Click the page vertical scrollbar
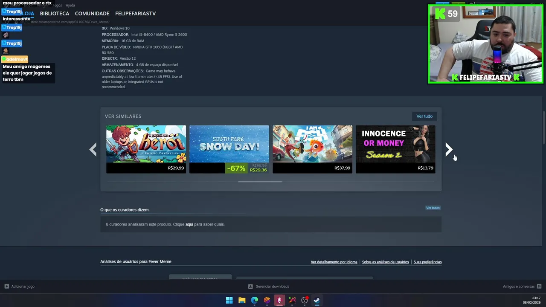The image size is (546, 307). click(543, 128)
